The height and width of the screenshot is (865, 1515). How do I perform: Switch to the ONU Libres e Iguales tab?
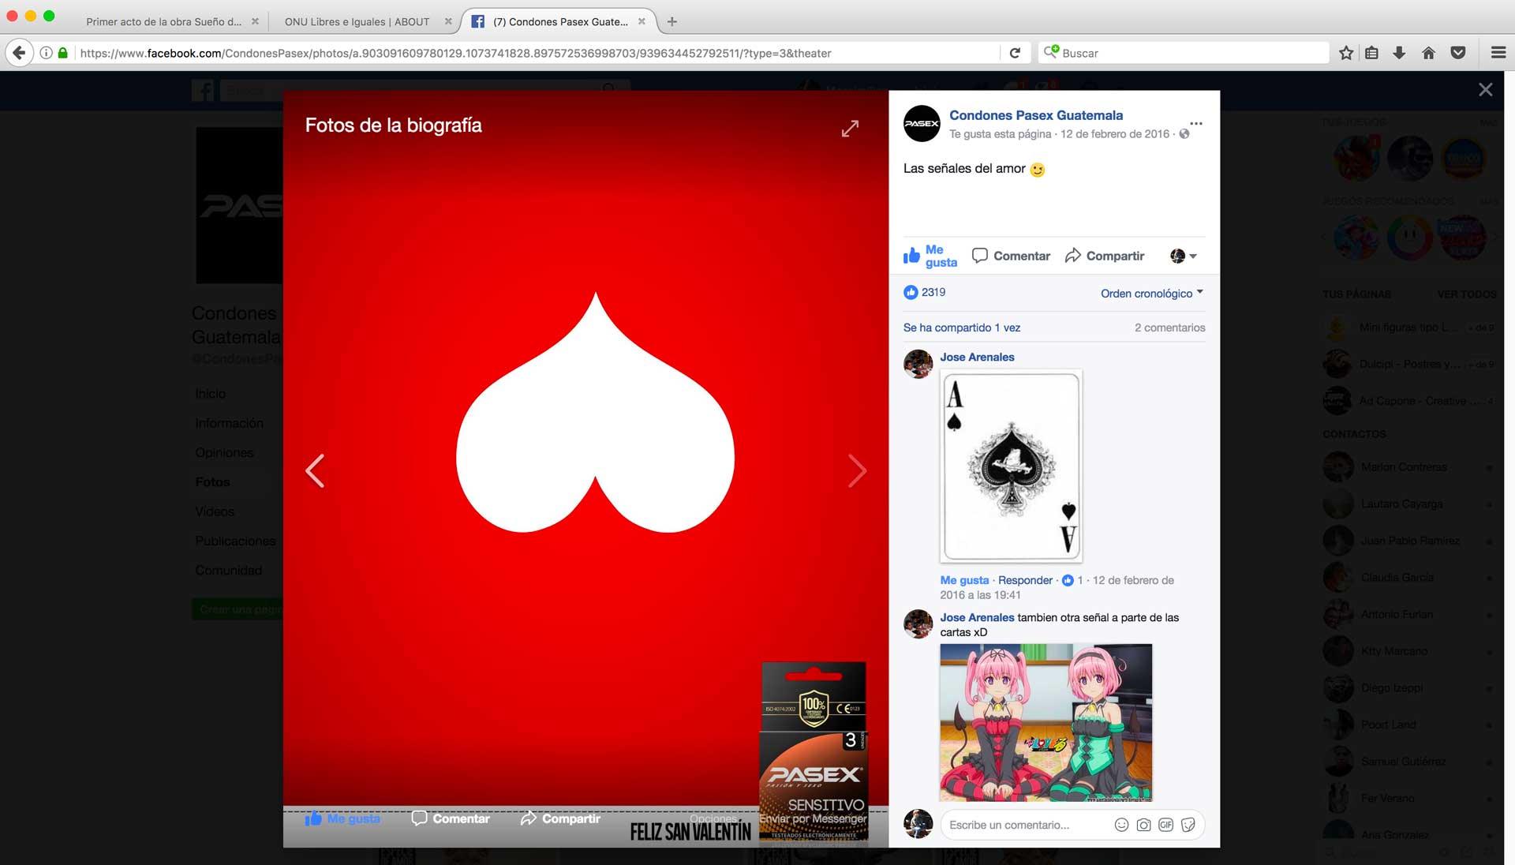(357, 21)
